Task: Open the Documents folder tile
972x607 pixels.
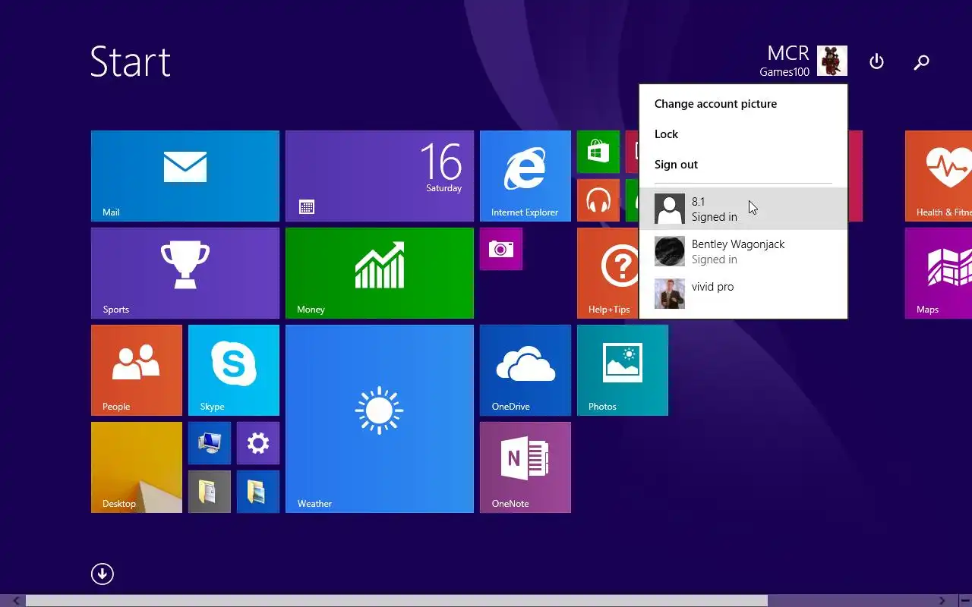Action: click(210, 492)
